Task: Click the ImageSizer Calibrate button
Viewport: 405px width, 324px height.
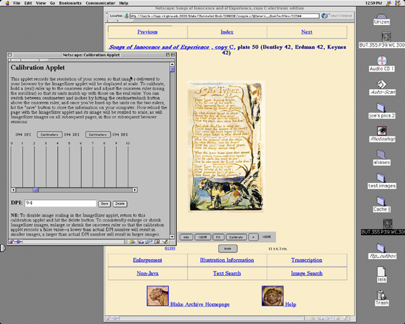Action: tap(236, 237)
